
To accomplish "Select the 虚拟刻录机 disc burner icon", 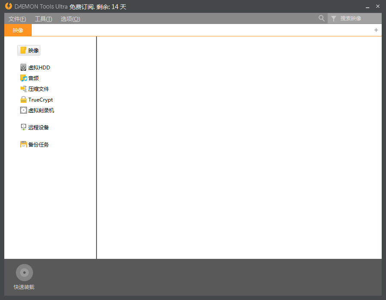I will coord(23,110).
